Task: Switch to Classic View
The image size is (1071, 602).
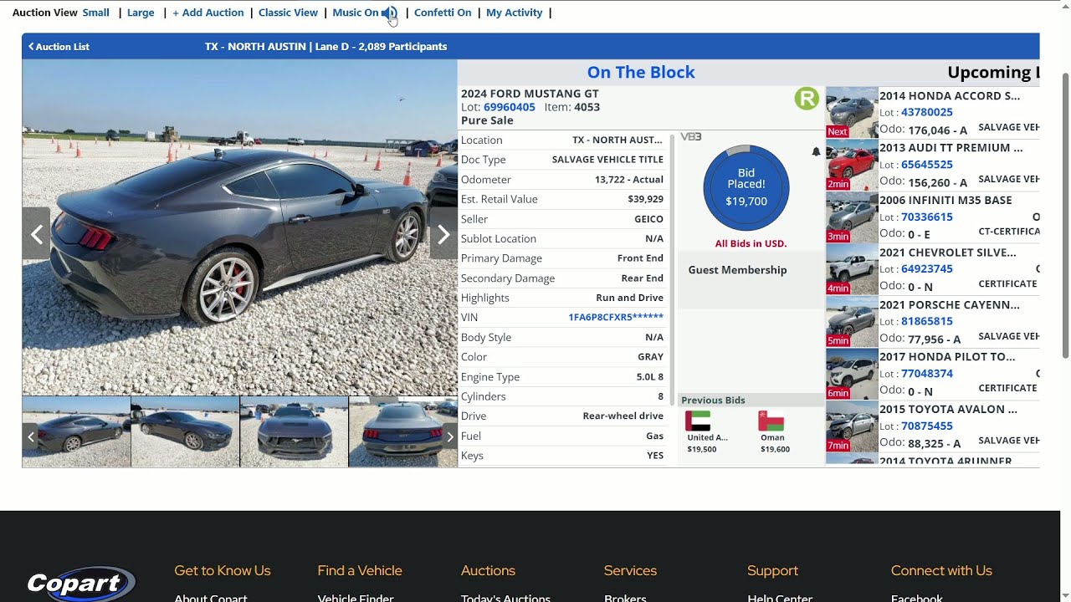Action: pyautogui.click(x=288, y=13)
